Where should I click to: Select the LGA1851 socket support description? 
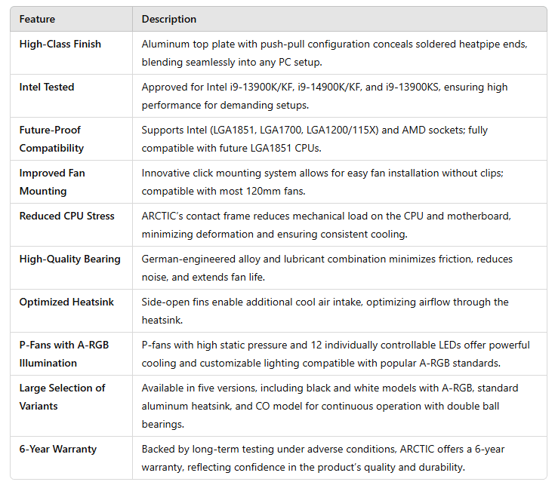[x=315, y=139]
